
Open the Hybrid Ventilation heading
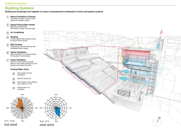pos(20,52)
